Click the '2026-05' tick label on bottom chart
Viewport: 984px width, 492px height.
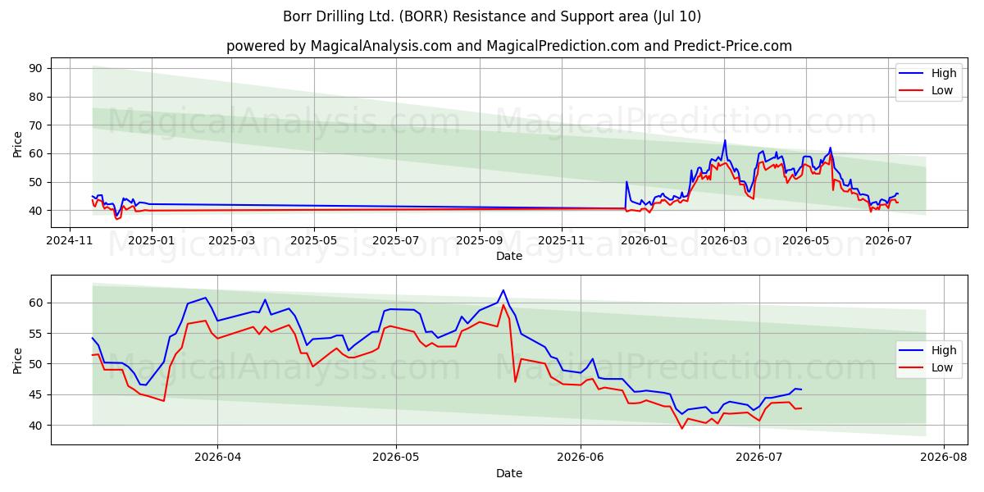(396, 458)
